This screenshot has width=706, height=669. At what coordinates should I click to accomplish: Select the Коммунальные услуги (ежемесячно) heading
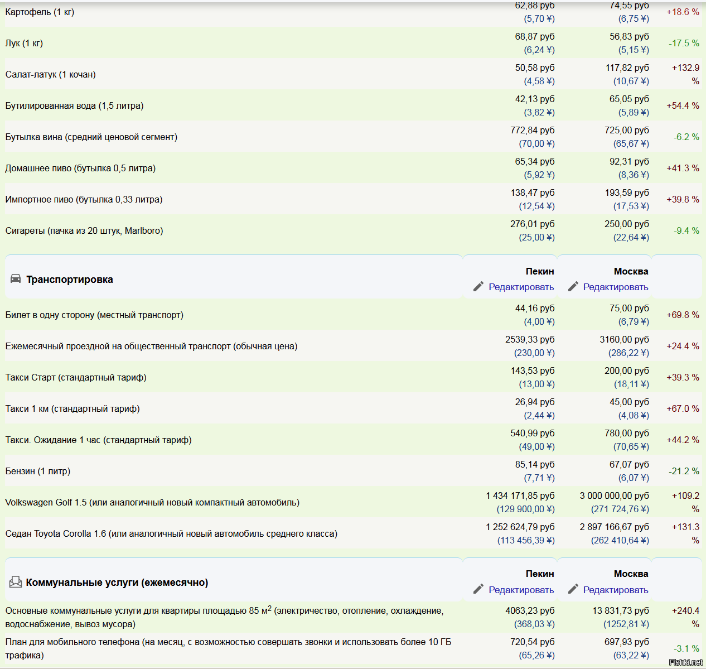[117, 583]
